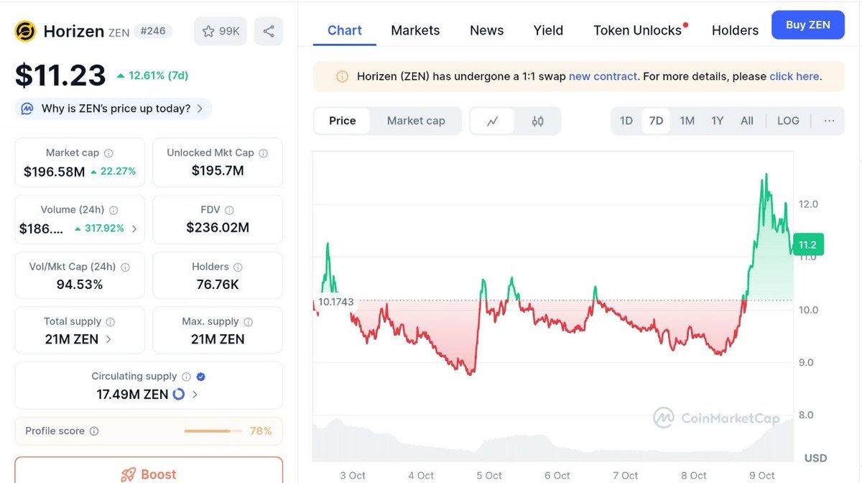The width and height of the screenshot is (862, 483).
Task: Switch to line chart view
Action: pyautogui.click(x=493, y=121)
